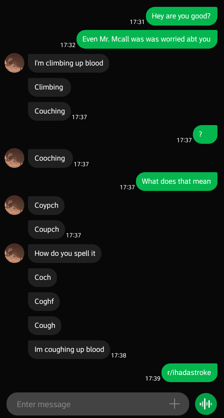Select the 'What does that mean' message
This screenshot has height=418, width=224.
coord(176,181)
